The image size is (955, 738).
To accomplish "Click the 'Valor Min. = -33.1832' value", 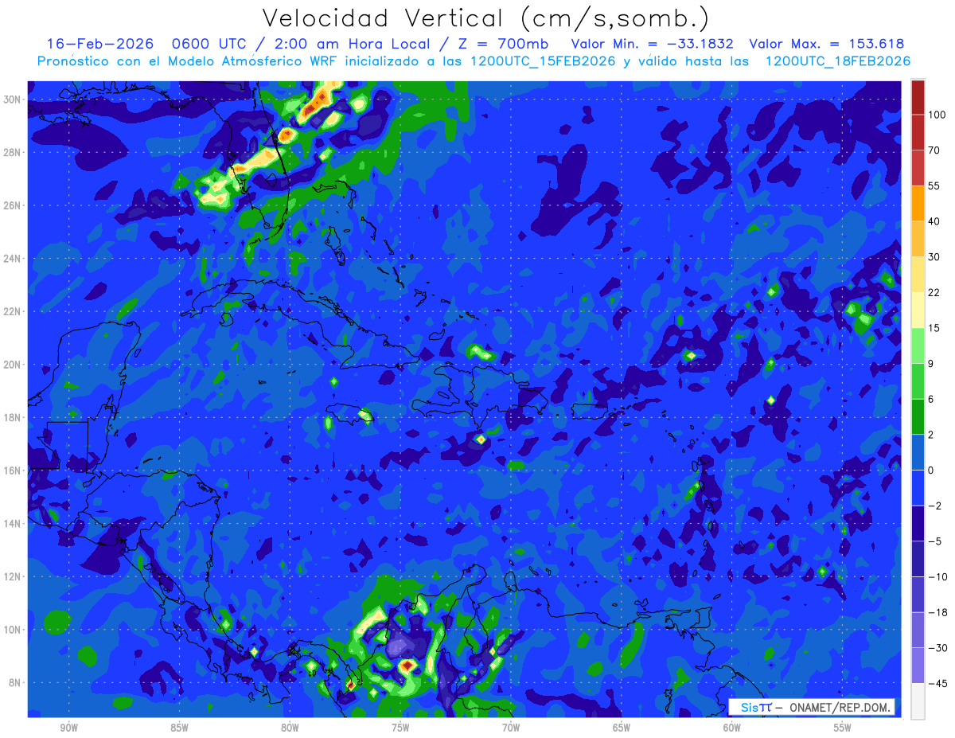I will pos(654,44).
